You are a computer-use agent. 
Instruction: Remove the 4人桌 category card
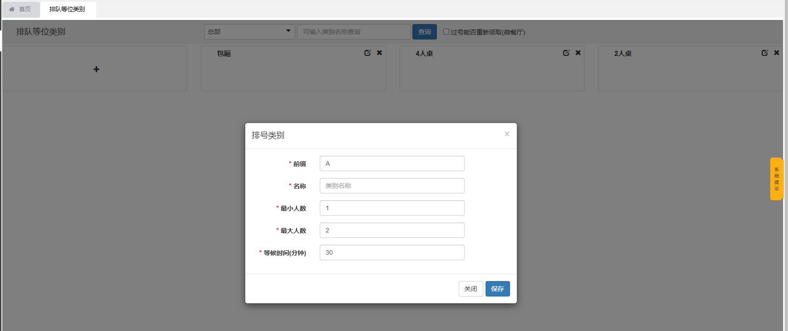click(x=578, y=53)
